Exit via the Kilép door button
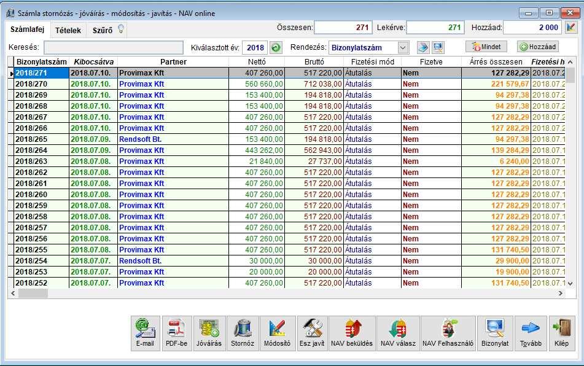584x366 pixels. [x=562, y=333]
